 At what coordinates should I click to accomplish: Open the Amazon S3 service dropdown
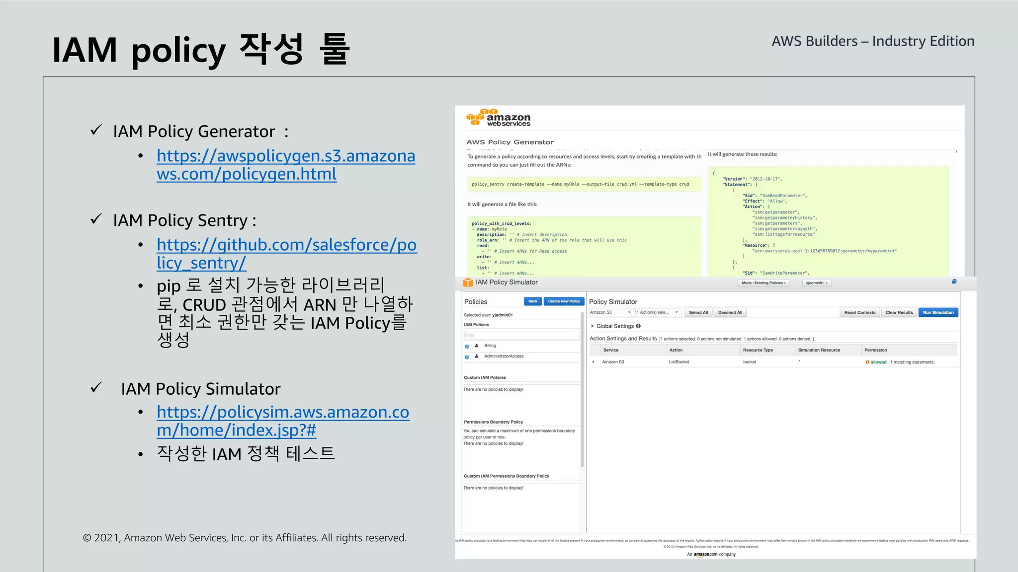click(x=611, y=312)
